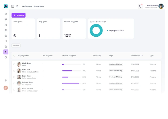This screenshot has height=119, width=168.
Task: Select the checkbox for Drew Cano
Action: click(14, 77)
